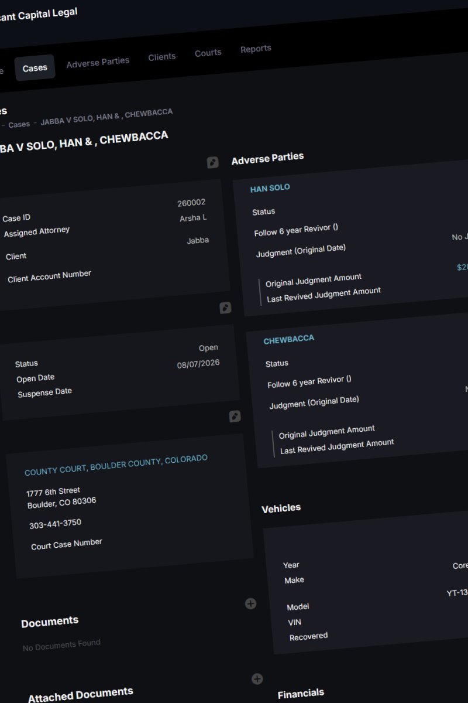Click the Court Case Number label
This screenshot has height=703, width=468.
67,544
